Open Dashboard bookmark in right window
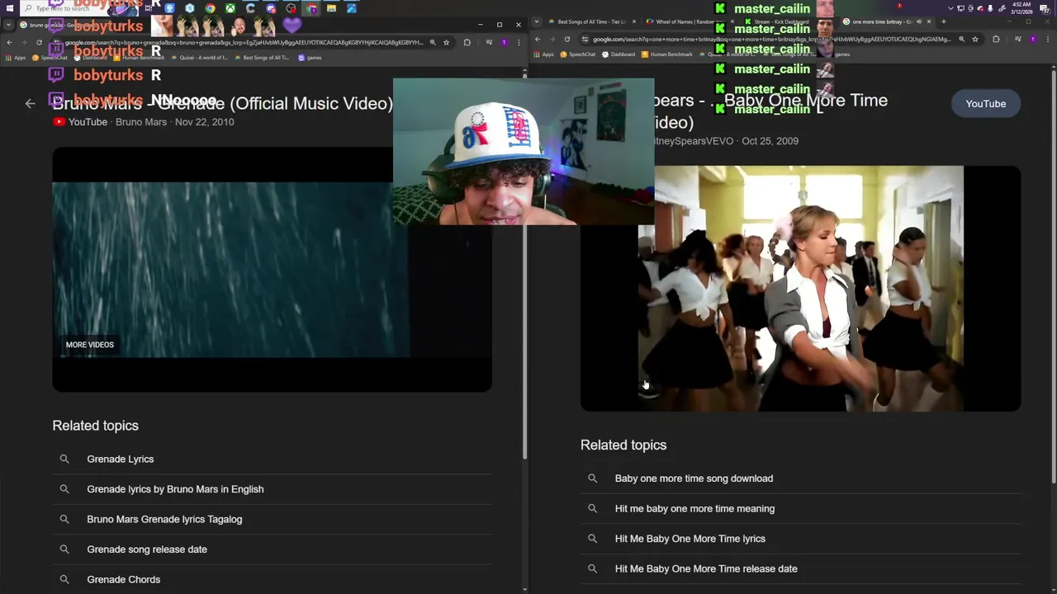The height and width of the screenshot is (594, 1057). tap(619, 54)
